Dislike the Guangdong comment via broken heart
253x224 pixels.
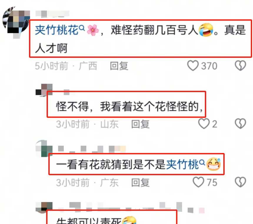[x=240, y=182]
